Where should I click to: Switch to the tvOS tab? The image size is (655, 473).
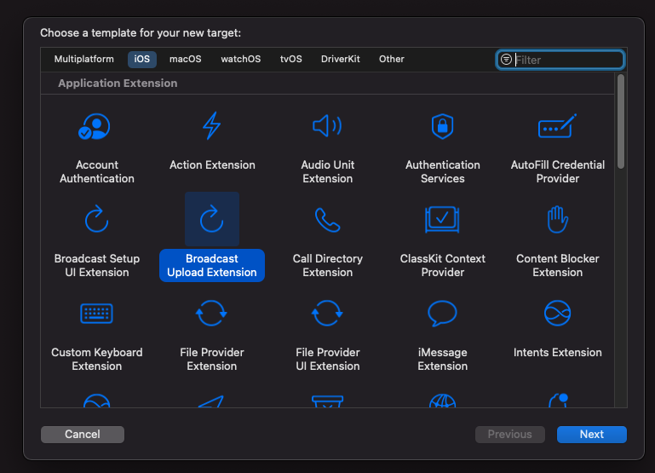point(291,60)
